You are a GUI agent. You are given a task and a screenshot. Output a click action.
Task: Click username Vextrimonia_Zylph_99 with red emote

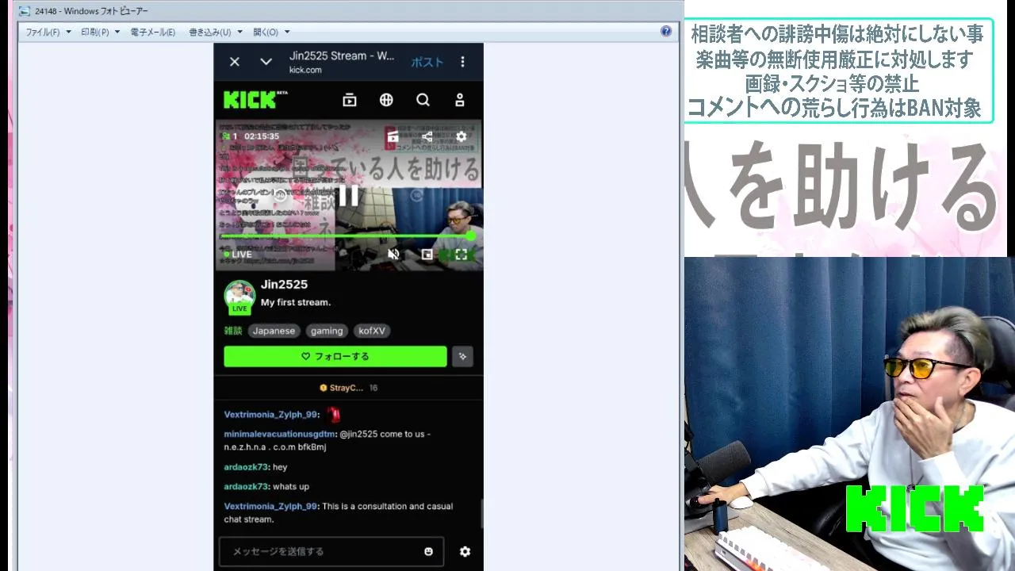(270, 415)
